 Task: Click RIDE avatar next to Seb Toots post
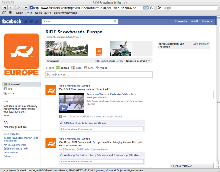[x=51, y=90]
